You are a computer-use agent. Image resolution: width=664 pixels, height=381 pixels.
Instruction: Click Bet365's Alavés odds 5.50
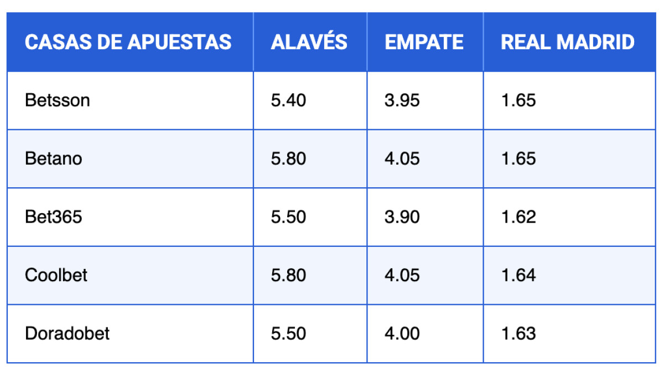288,217
